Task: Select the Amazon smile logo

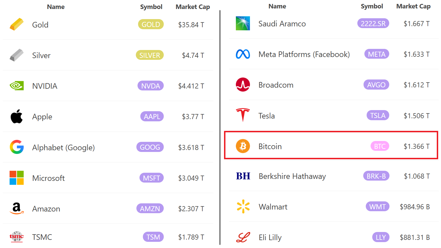Action: (x=17, y=208)
